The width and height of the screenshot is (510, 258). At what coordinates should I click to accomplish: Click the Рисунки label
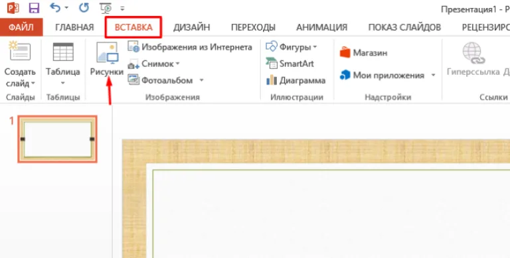click(x=107, y=72)
